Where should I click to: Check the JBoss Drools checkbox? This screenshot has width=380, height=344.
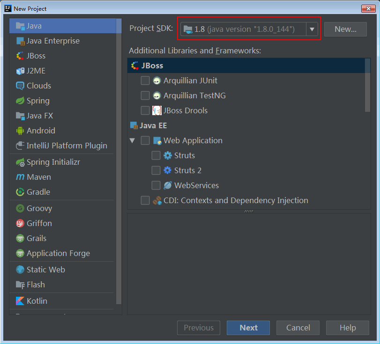click(145, 110)
